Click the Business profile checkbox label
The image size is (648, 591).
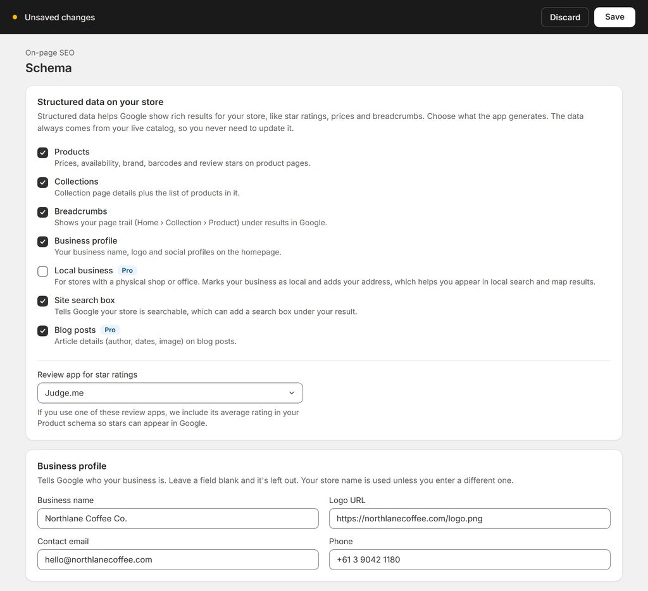[86, 240]
